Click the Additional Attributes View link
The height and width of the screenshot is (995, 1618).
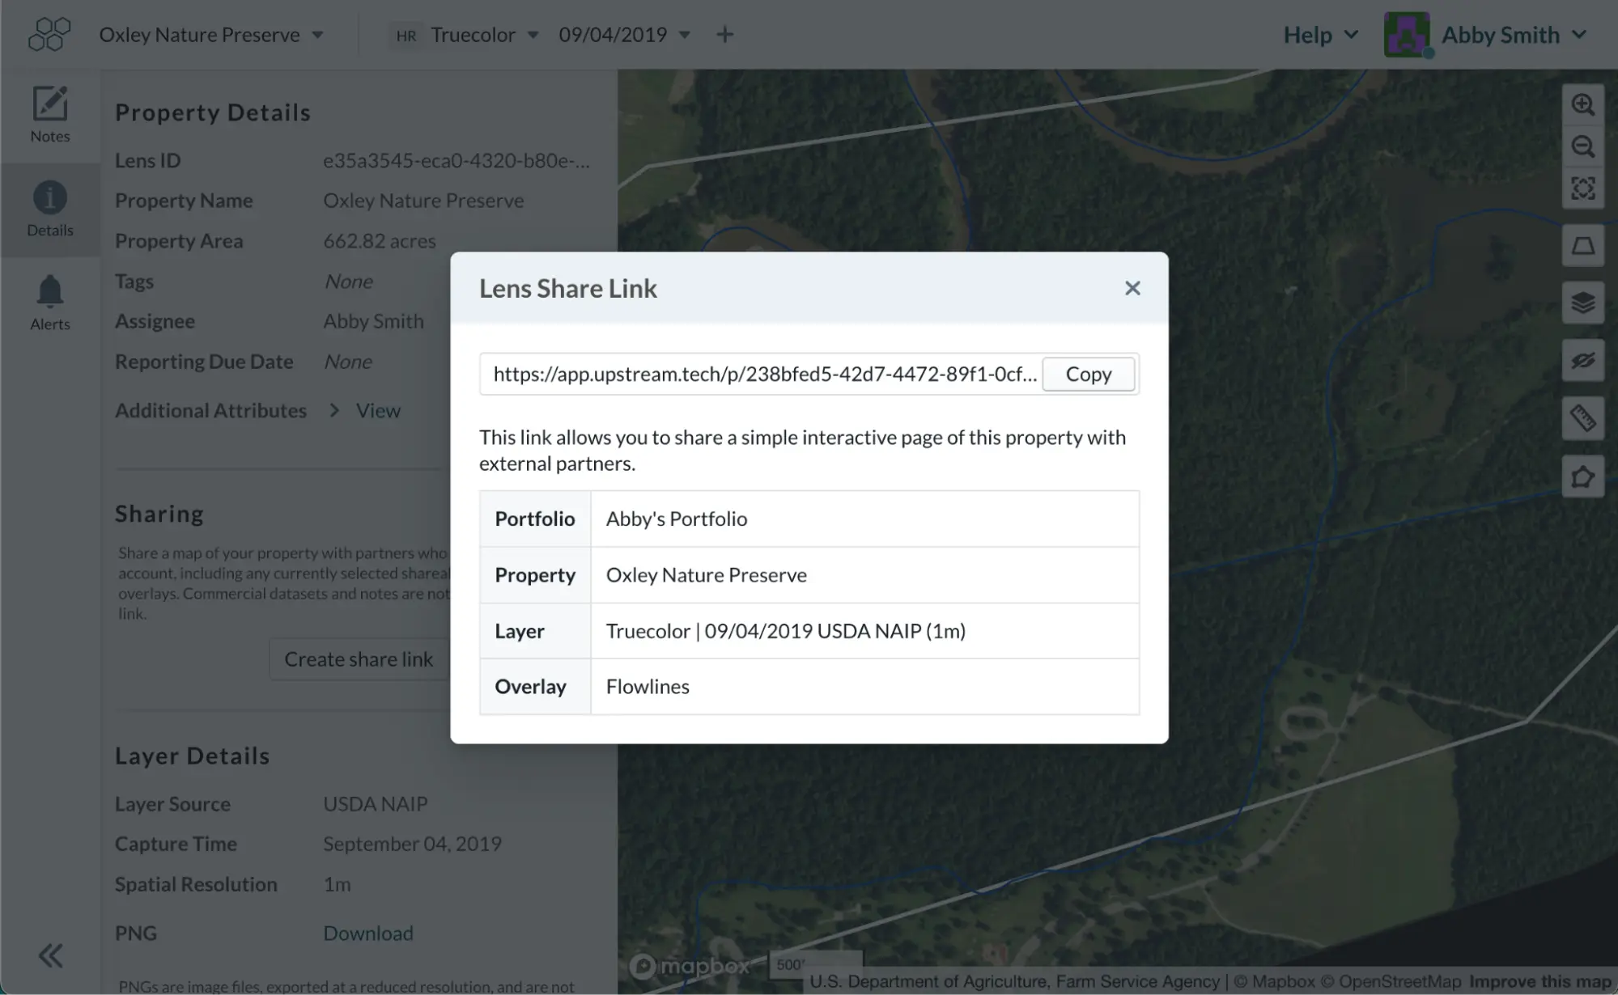click(x=378, y=410)
